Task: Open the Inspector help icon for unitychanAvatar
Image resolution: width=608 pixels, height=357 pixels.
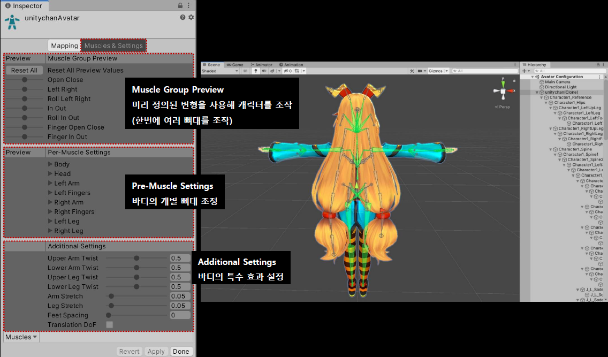Action: click(183, 17)
